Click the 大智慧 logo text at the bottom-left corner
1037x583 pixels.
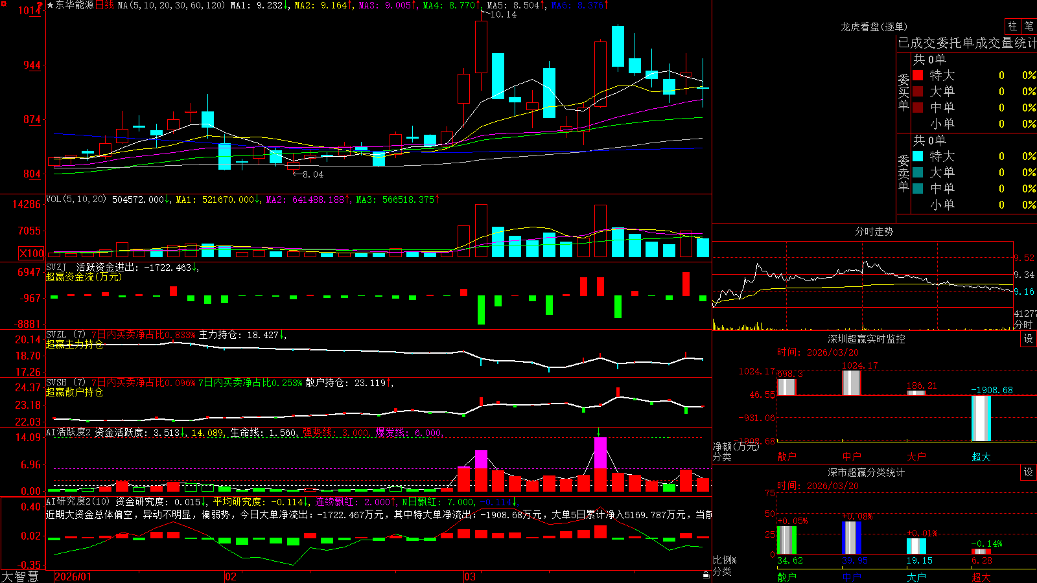coord(20,577)
